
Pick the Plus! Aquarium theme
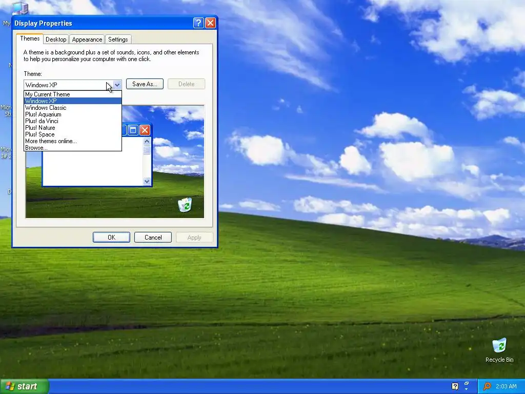click(x=73, y=114)
